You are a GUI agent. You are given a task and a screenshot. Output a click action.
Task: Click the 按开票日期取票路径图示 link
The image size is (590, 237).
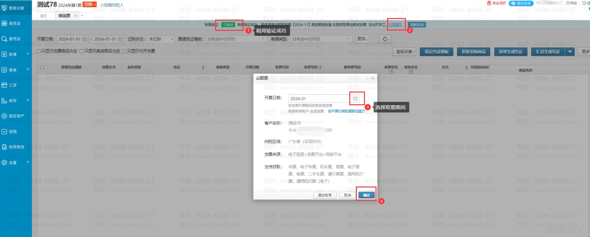[346, 111]
